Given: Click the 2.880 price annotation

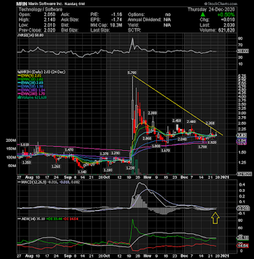Looking at the screenshot, I should [153, 113].
